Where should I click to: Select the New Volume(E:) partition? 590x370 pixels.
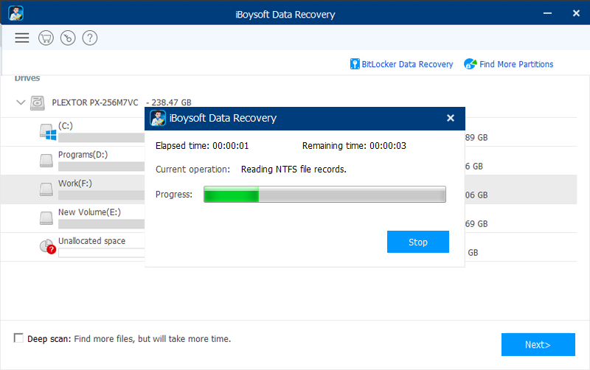pos(89,212)
